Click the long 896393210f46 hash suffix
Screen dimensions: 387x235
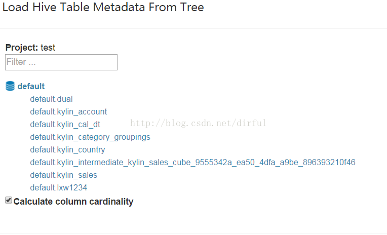click(329, 163)
